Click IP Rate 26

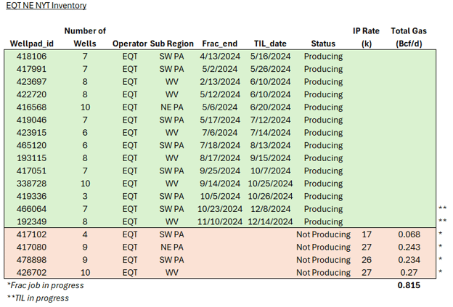point(367,260)
